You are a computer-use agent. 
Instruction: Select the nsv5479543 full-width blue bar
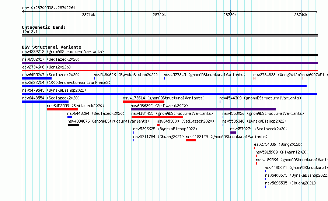coord(170,94)
